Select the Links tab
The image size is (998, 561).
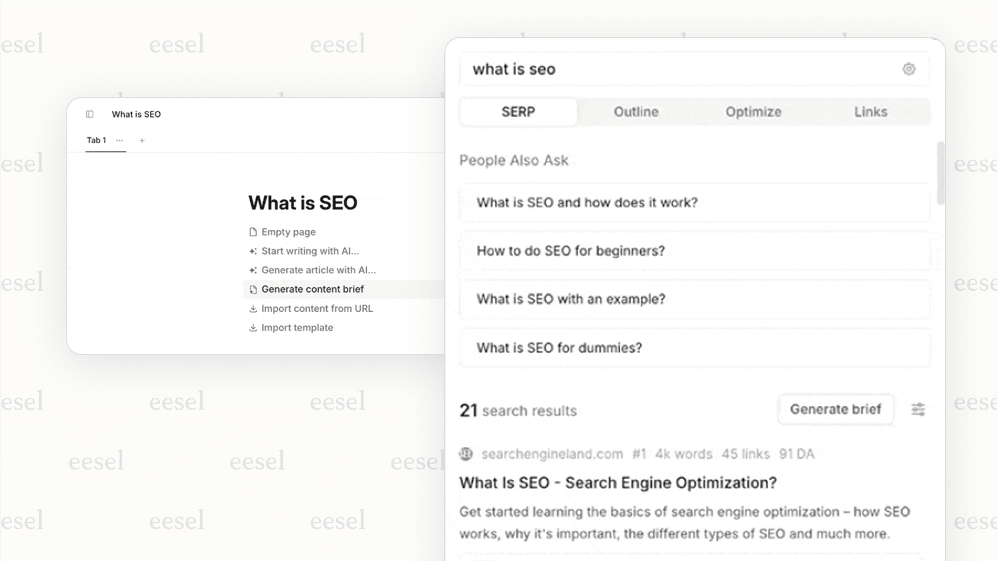[870, 112]
